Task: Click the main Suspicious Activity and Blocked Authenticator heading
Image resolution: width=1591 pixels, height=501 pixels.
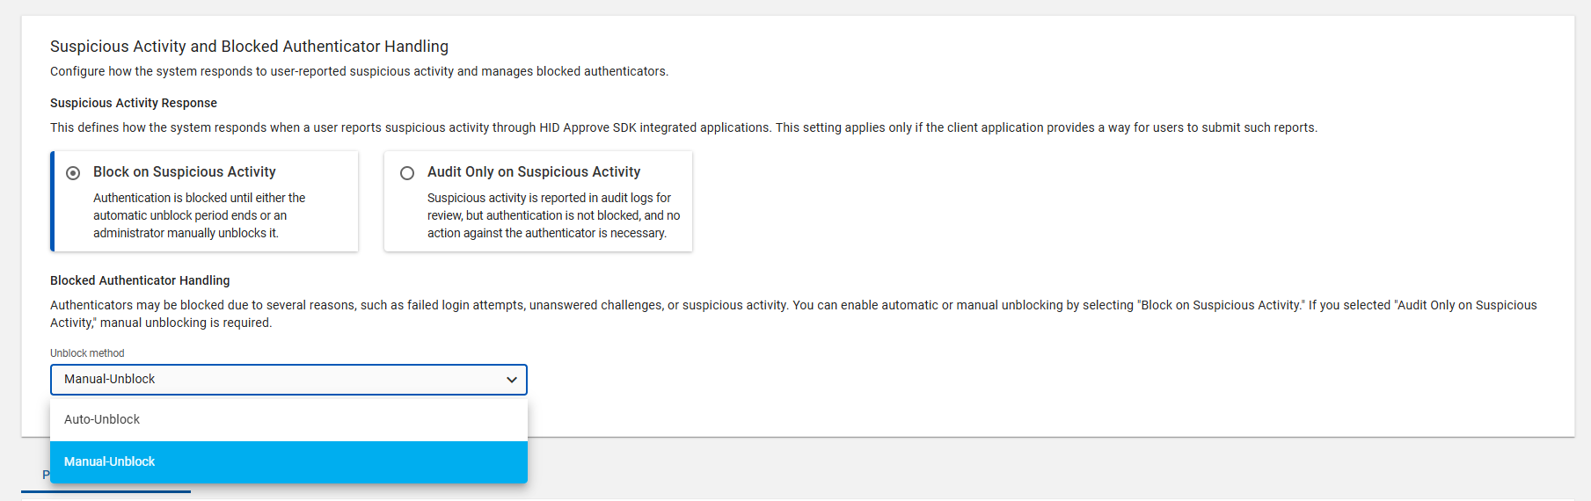Action: coord(249,47)
